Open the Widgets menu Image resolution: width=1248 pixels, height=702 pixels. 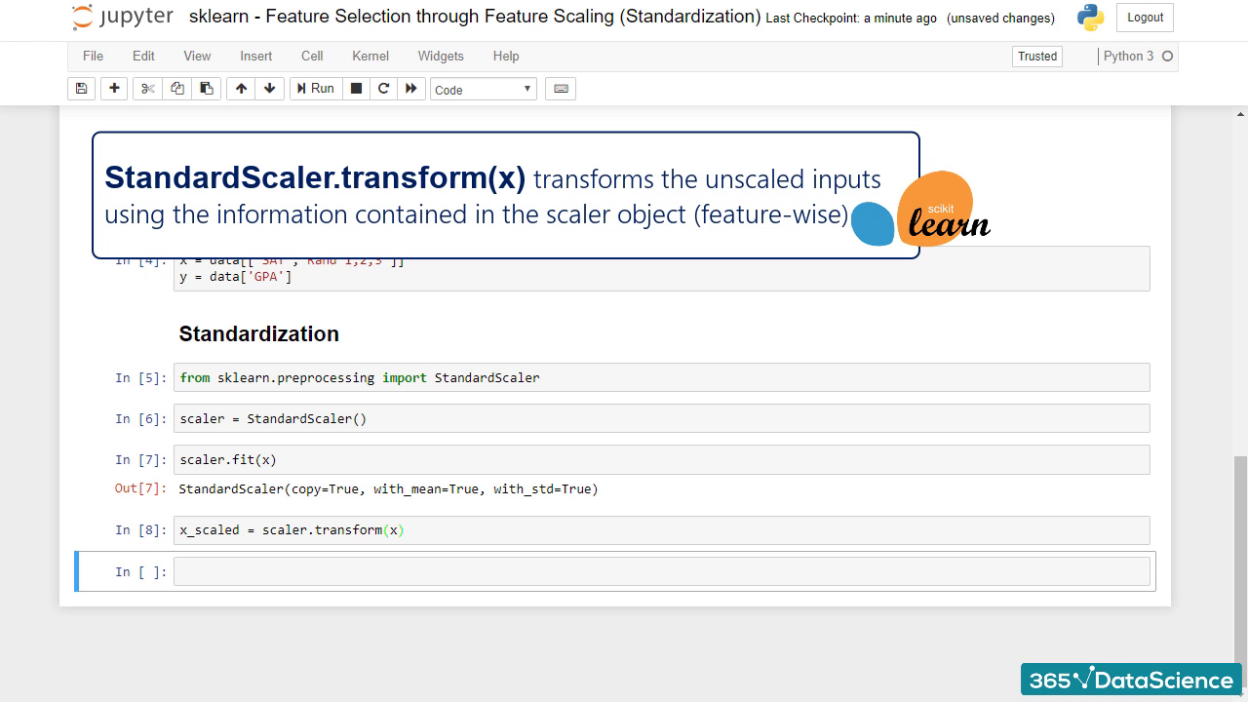pyautogui.click(x=441, y=56)
